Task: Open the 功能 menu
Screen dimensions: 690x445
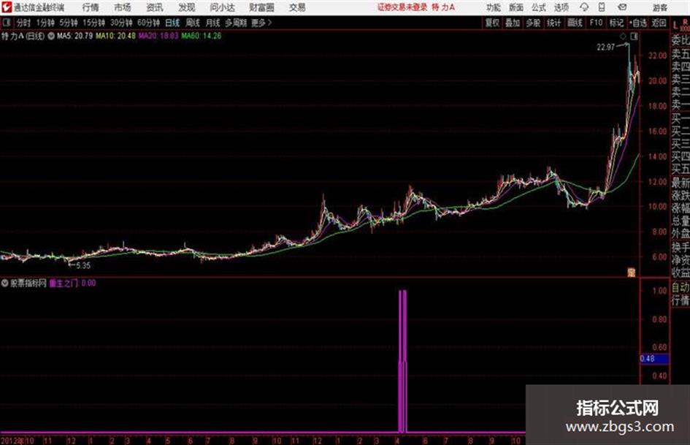Action: coord(494,7)
